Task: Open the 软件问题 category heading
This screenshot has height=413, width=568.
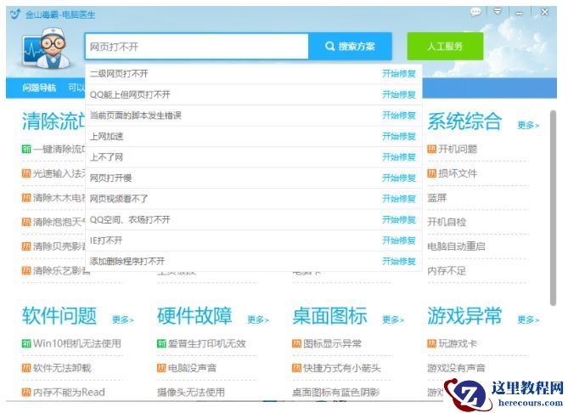Action: point(59,315)
